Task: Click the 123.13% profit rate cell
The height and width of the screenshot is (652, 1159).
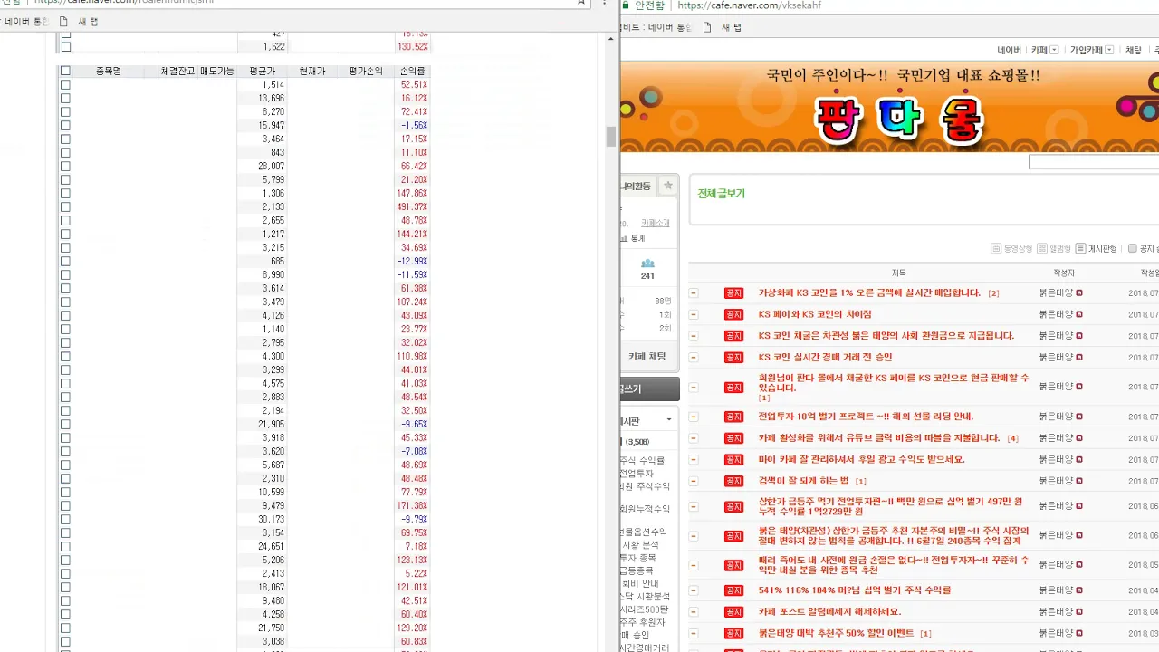Action: point(412,560)
